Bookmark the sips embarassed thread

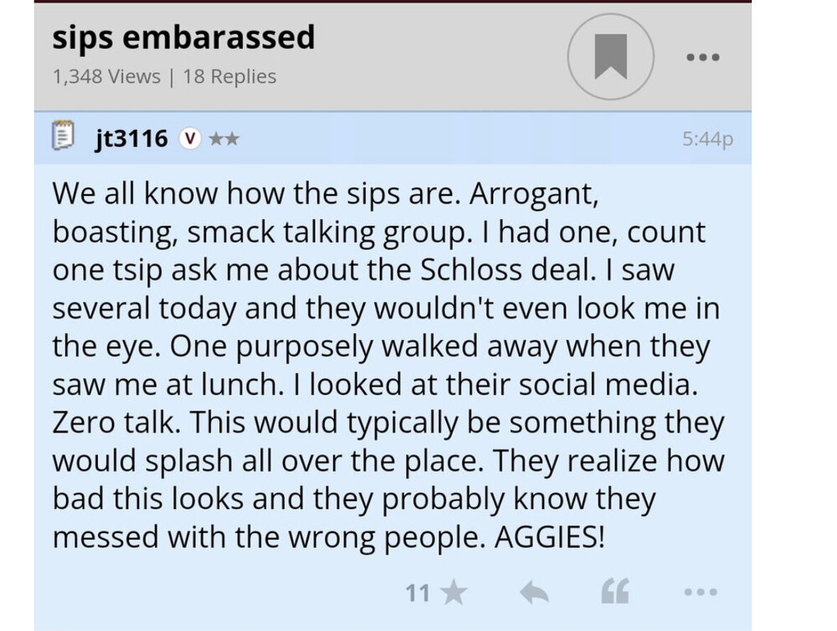[610, 58]
